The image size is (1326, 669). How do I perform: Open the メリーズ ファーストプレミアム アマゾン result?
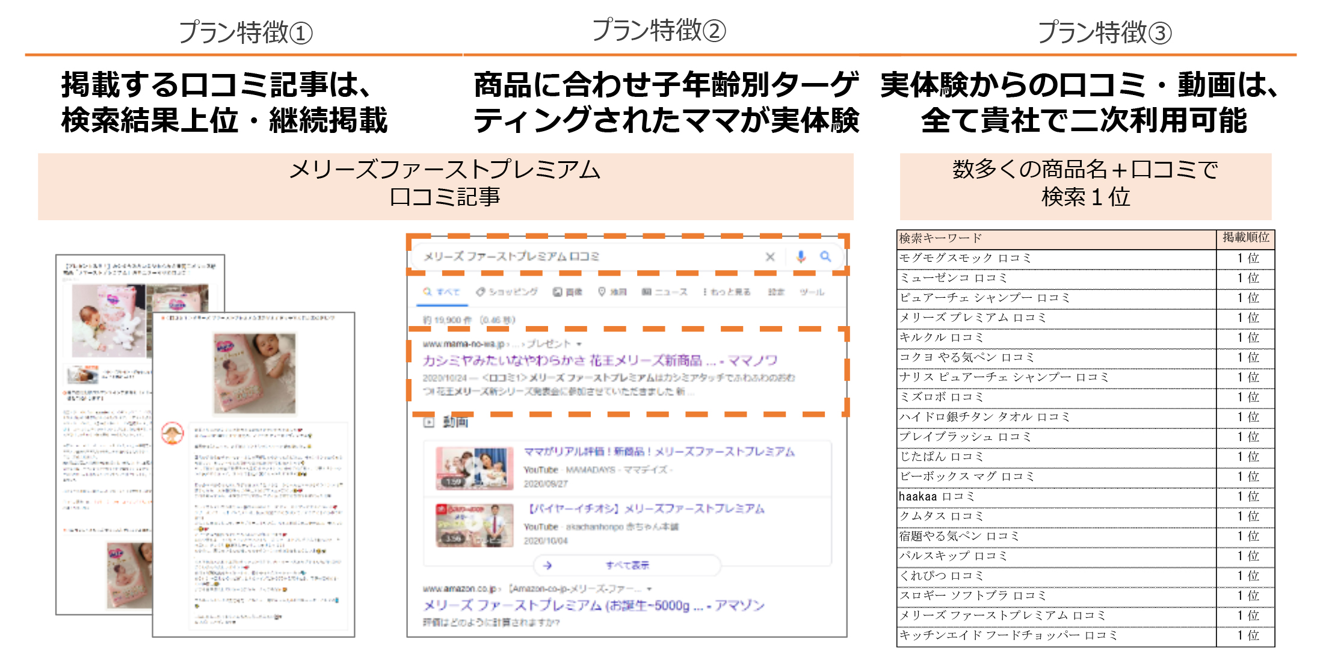[x=593, y=605]
